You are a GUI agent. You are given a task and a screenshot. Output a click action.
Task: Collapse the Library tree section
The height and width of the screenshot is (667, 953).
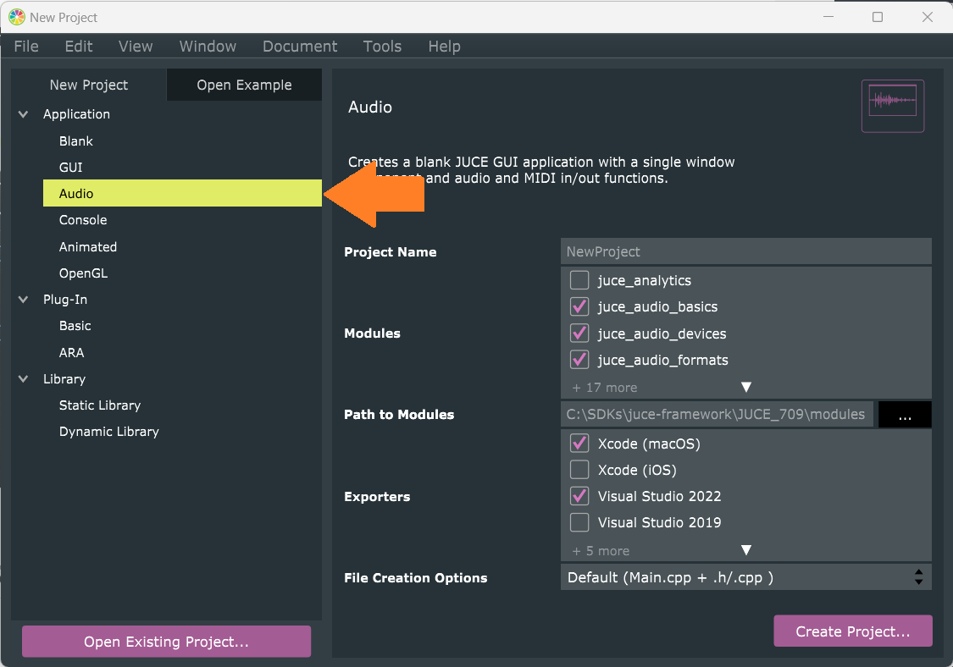coord(23,379)
